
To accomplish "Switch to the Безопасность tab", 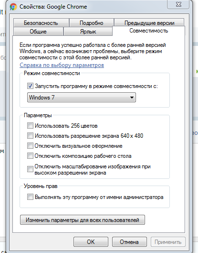I will [41, 23].
